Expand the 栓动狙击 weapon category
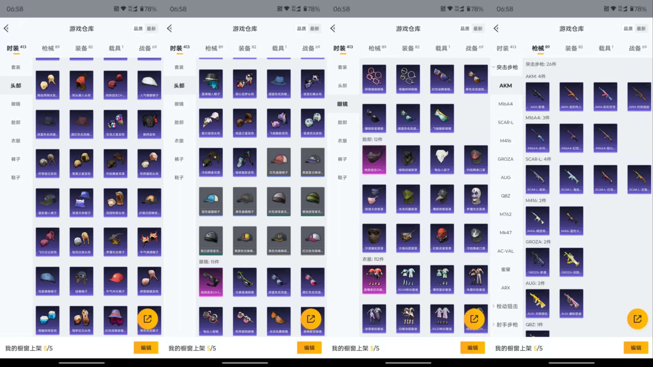The image size is (653, 367). tap(507, 306)
